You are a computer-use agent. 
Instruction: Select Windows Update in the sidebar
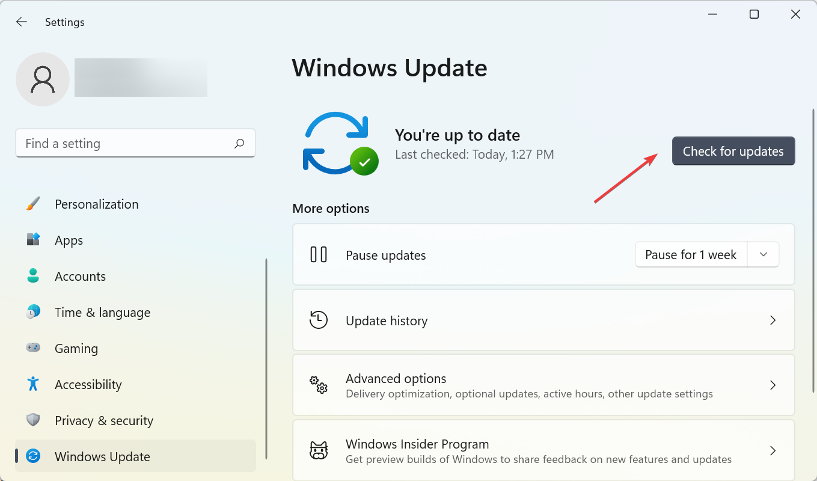click(136, 456)
